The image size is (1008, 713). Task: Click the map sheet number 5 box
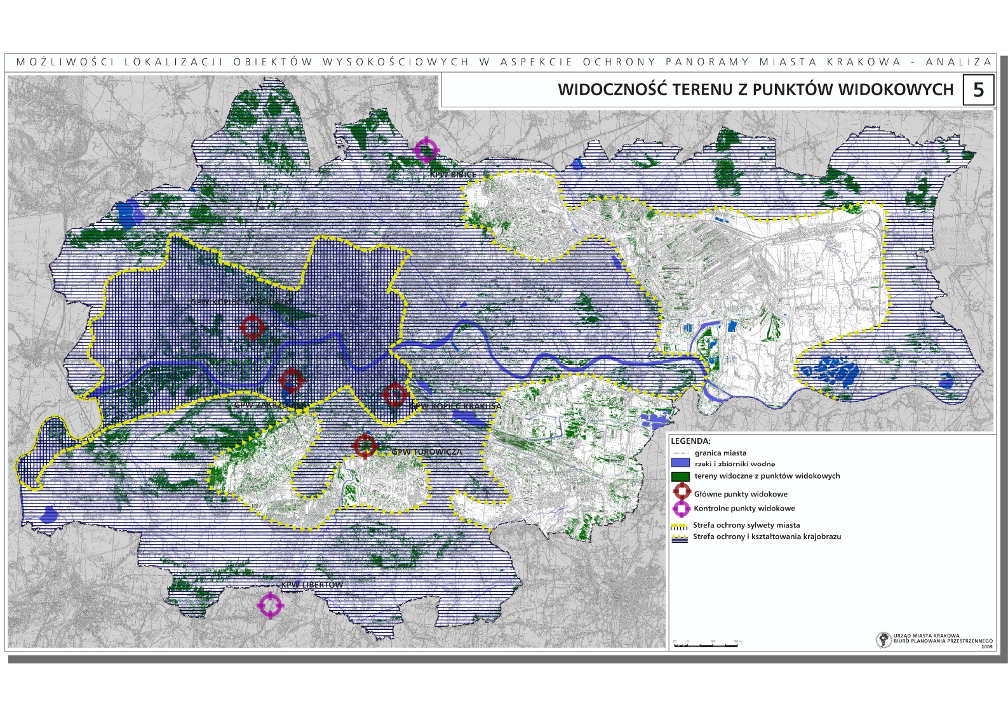click(978, 90)
